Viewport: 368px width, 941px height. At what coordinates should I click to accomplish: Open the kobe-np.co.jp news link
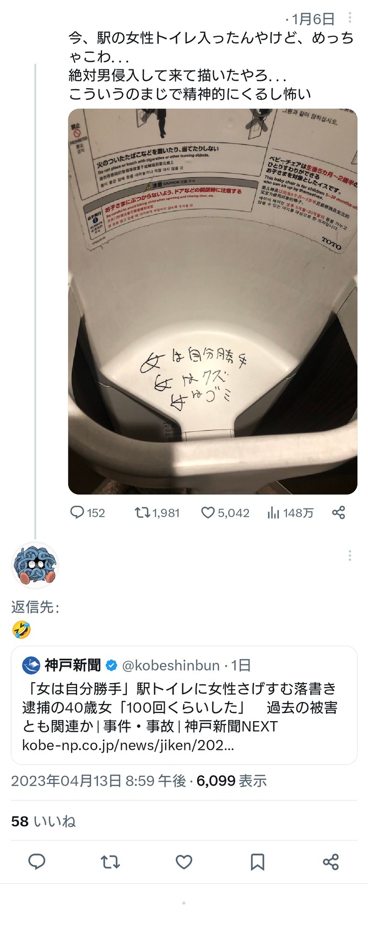click(x=128, y=745)
